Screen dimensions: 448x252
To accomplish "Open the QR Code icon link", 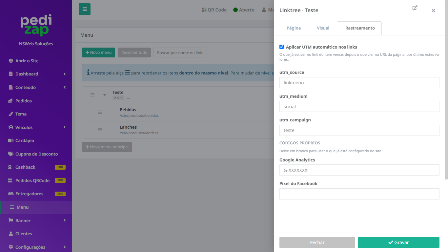I will 214,10.
